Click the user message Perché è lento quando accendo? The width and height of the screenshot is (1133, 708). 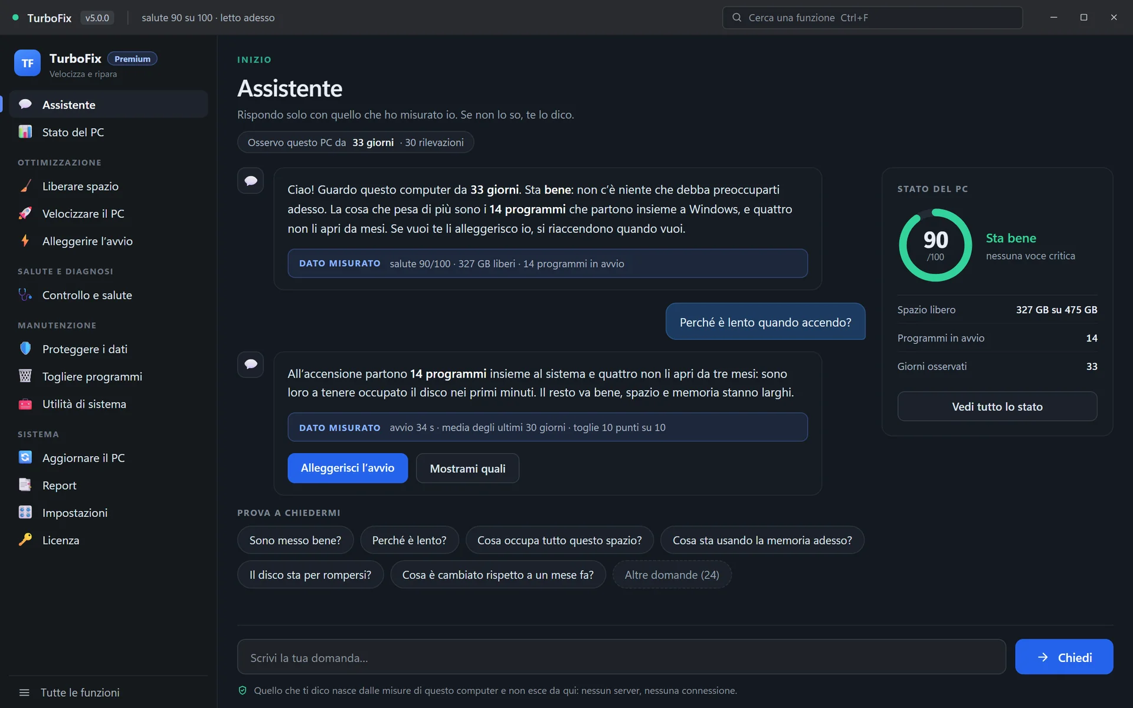coord(765,322)
